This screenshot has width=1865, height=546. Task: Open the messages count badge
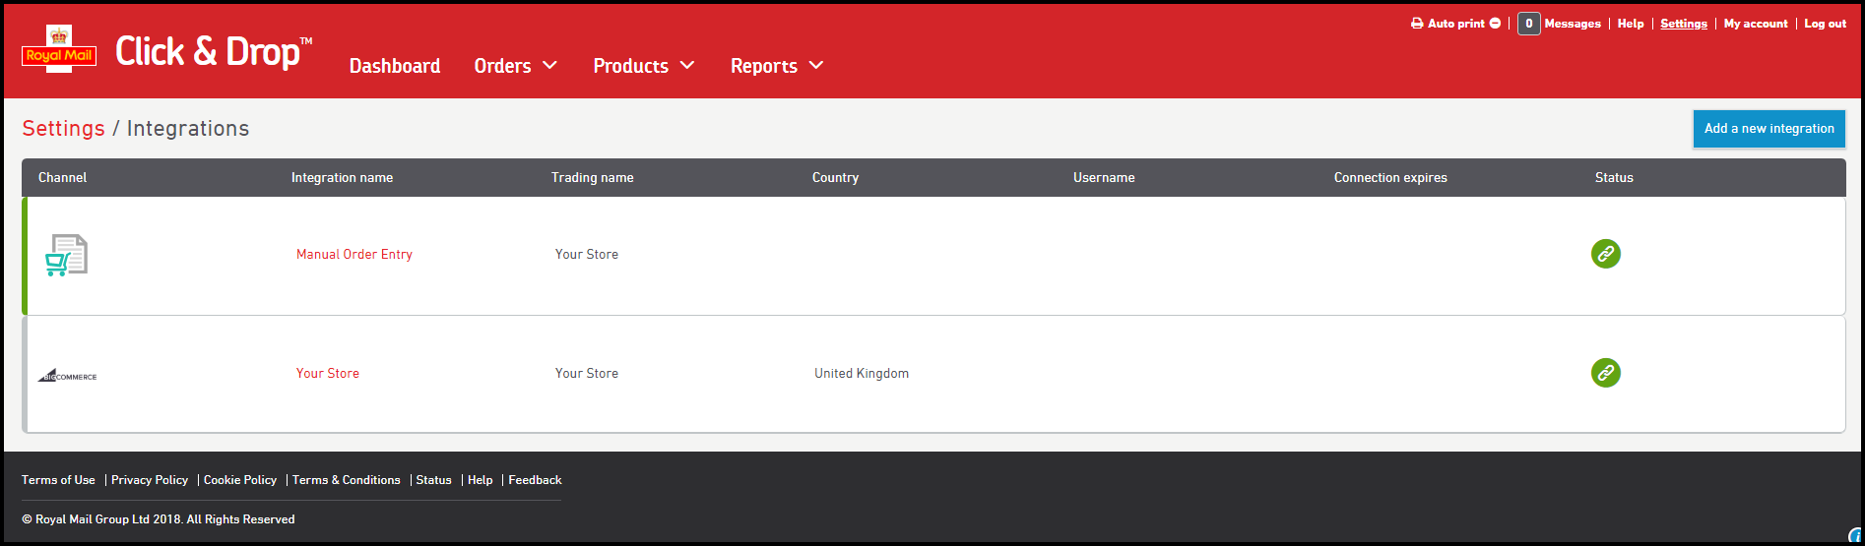click(1528, 24)
